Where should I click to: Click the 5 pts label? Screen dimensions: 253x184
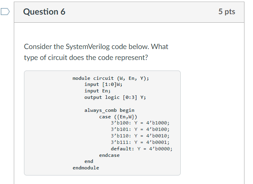[227, 11]
